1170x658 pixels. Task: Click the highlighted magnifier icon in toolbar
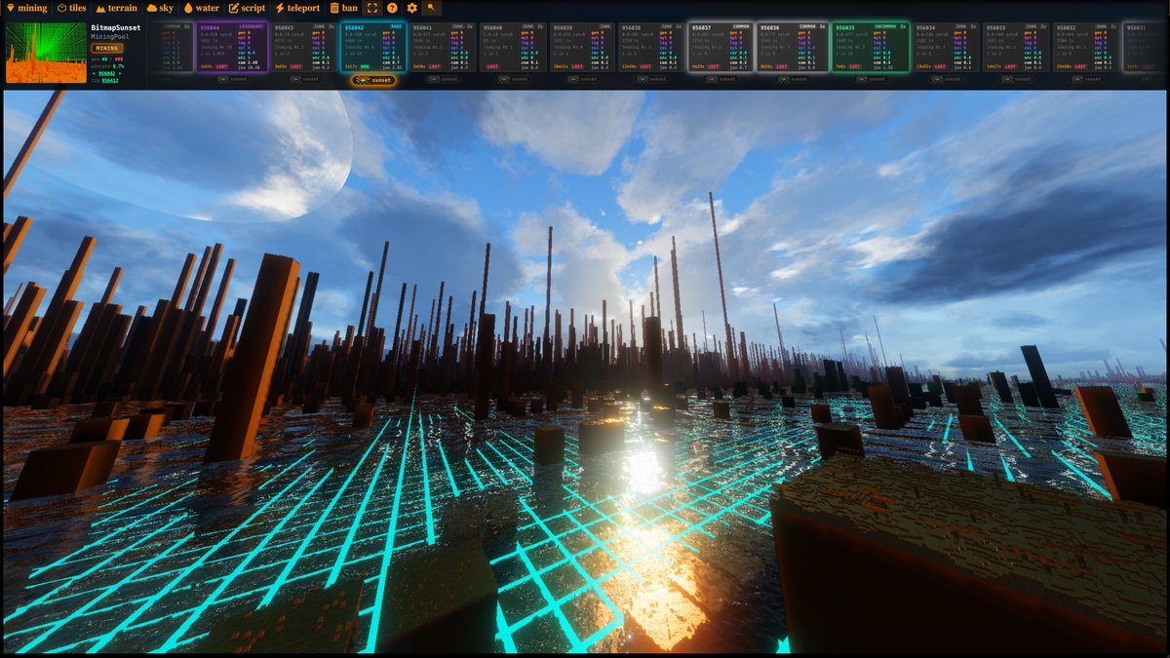431,8
